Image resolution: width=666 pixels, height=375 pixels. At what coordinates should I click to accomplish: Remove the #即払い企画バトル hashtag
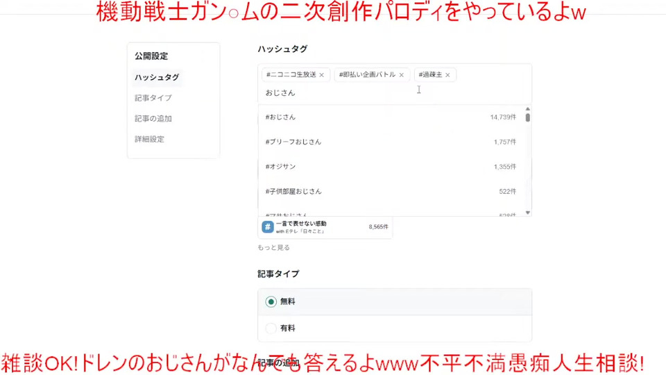pyautogui.click(x=402, y=75)
